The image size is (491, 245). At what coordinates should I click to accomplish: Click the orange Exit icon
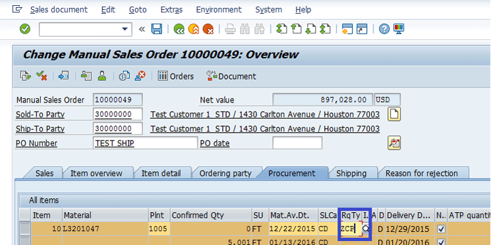point(194,29)
